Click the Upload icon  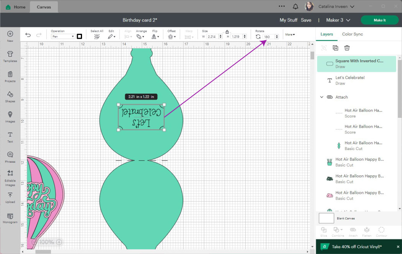pyautogui.click(x=10, y=198)
